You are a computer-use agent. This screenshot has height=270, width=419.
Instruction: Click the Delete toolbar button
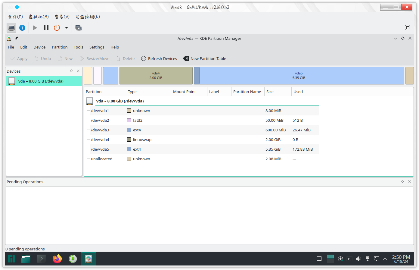(x=125, y=58)
